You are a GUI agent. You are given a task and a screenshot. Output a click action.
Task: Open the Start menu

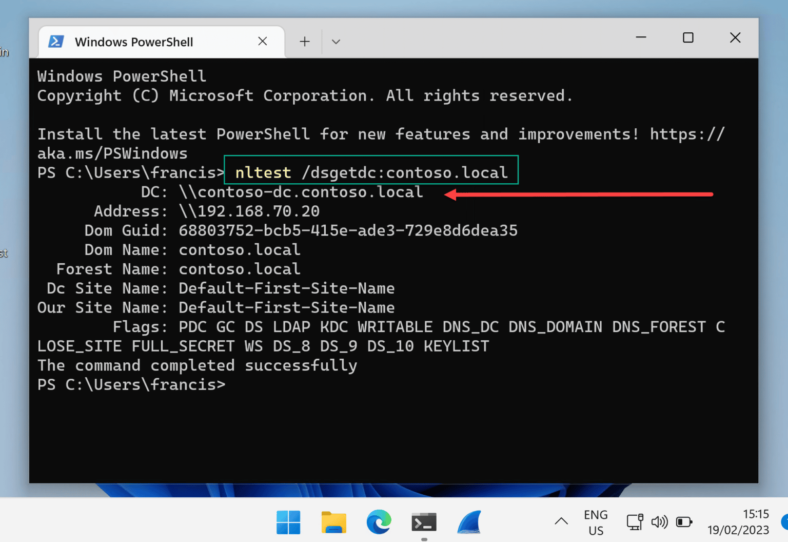click(x=288, y=522)
